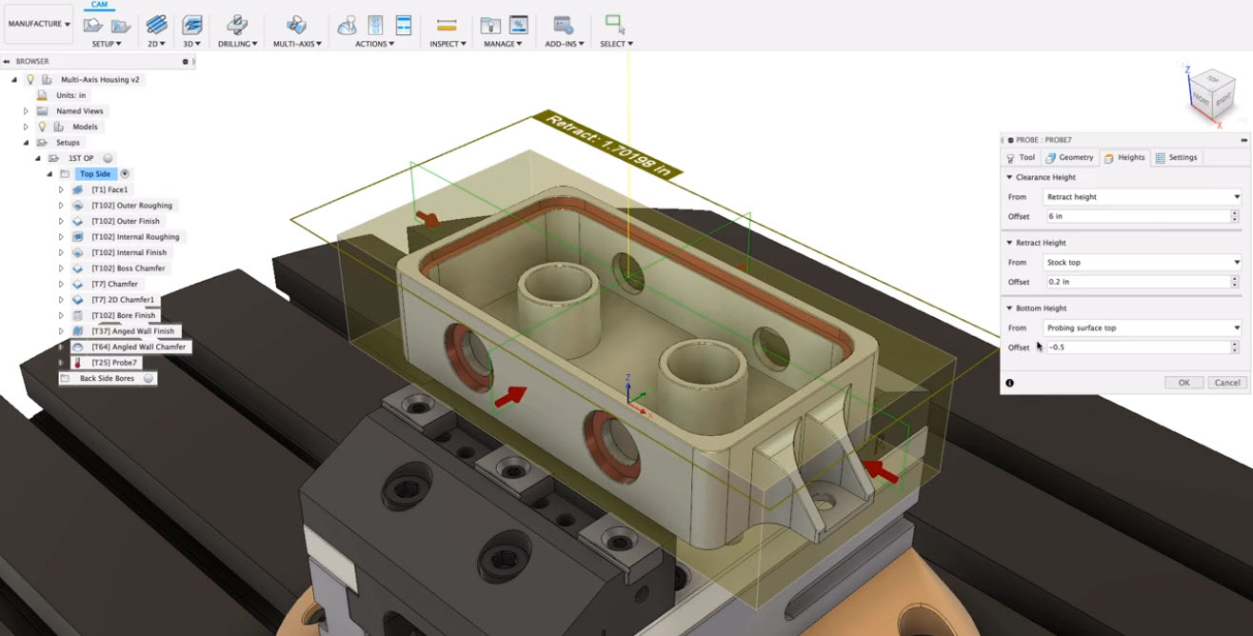This screenshot has width=1253, height=636.
Task: Click the [T7] Chamfer operation icon
Action: [x=78, y=284]
